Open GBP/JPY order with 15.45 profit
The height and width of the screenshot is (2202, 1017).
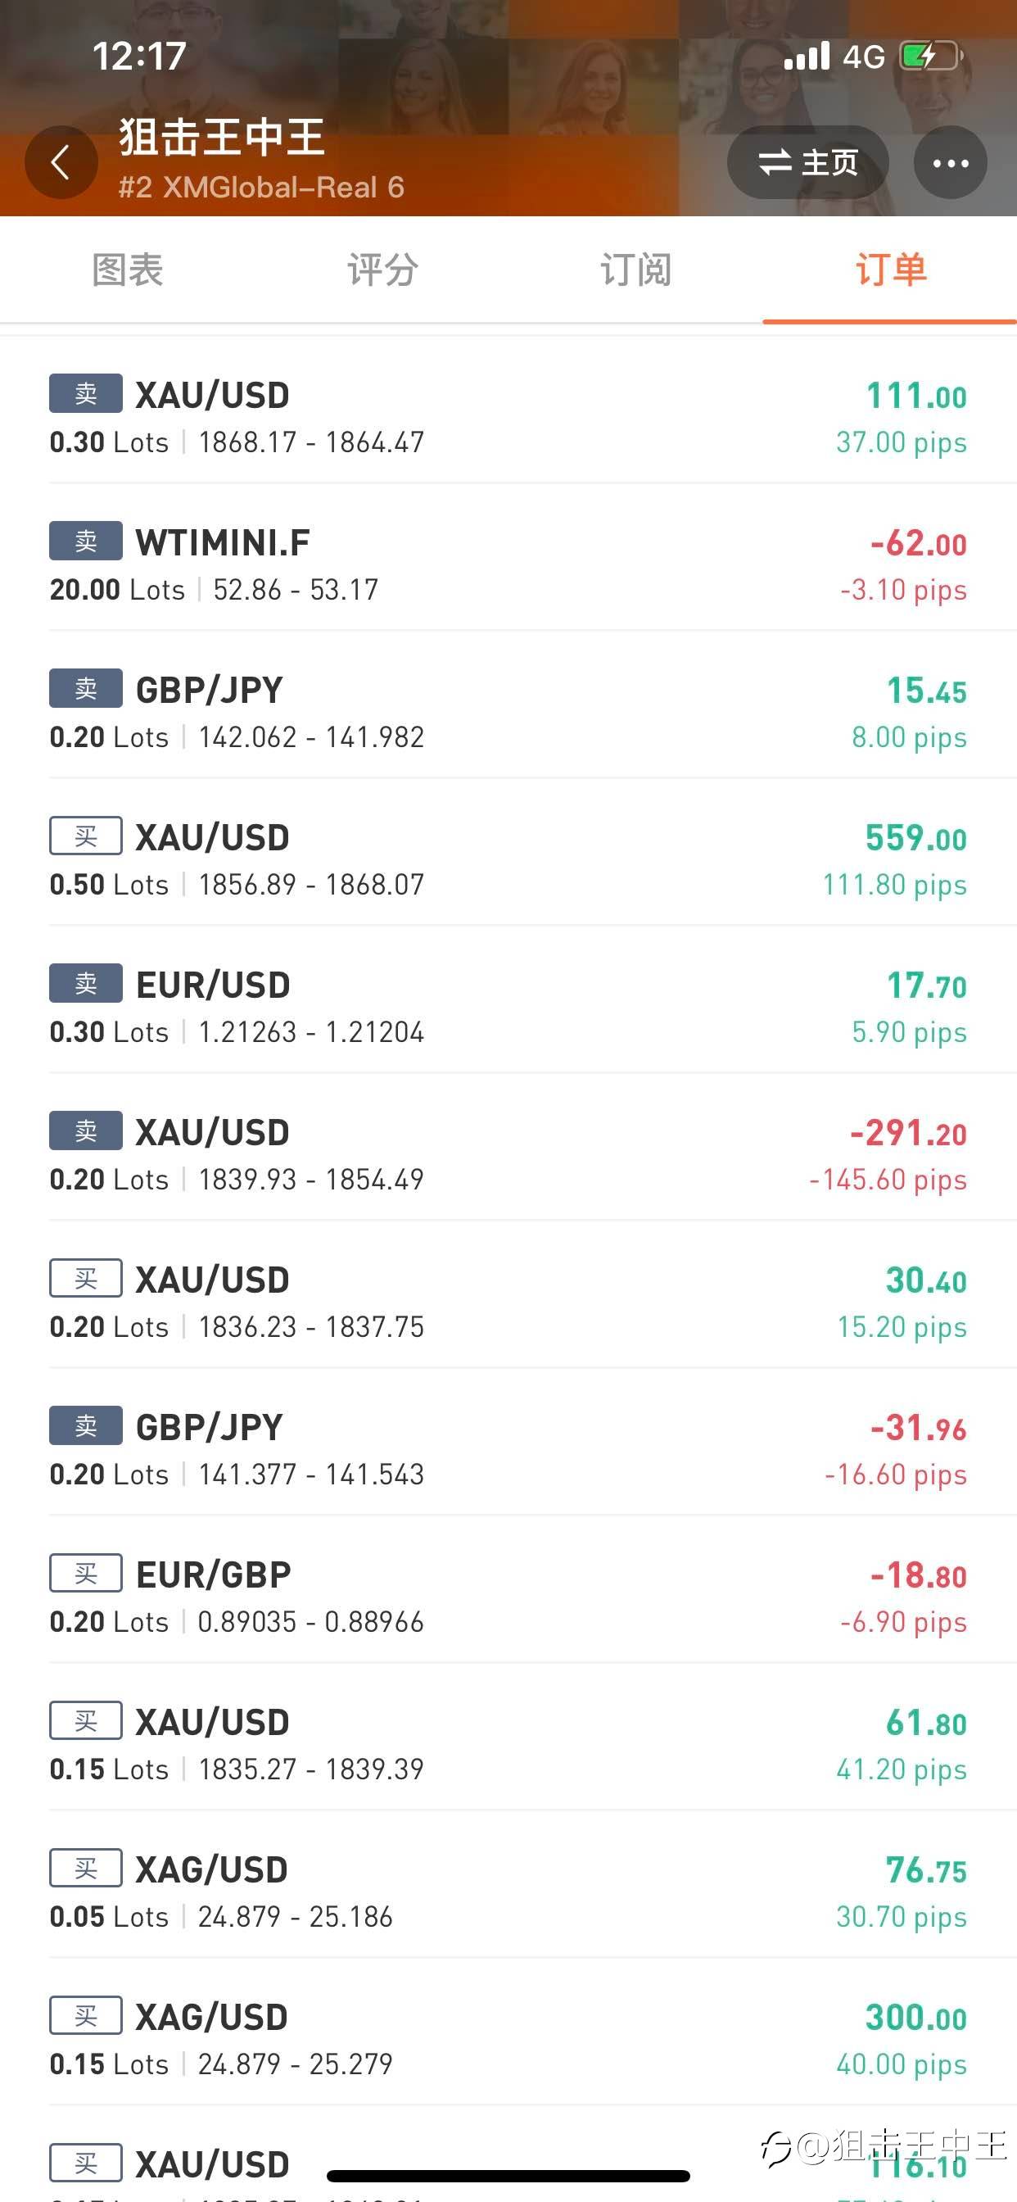pyautogui.click(x=508, y=712)
